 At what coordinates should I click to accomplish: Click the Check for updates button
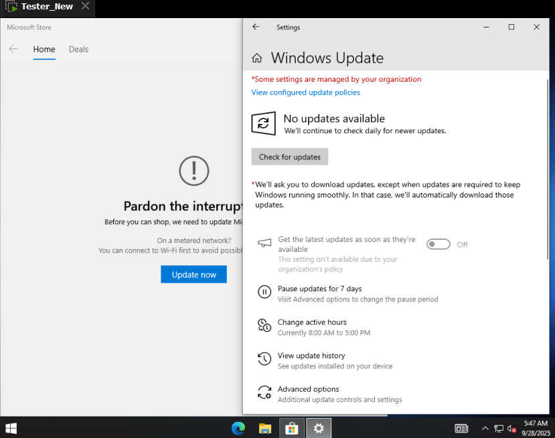coord(289,157)
